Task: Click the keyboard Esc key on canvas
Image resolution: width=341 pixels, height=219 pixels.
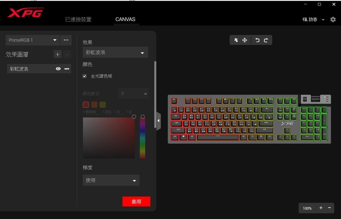Action: (174, 101)
